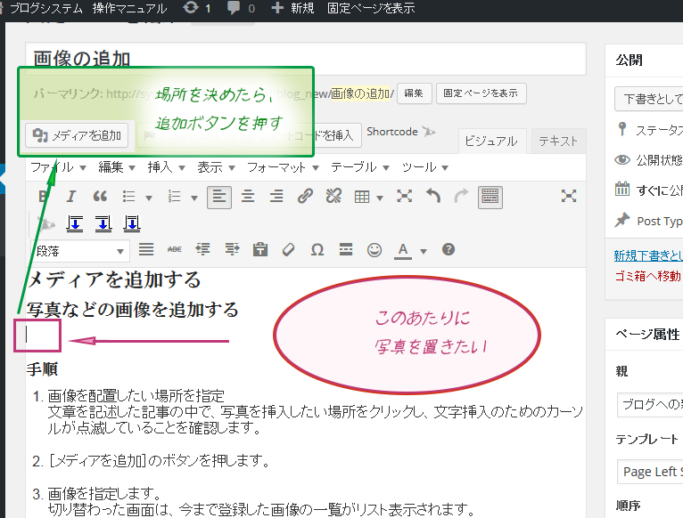Insert special character with omega icon
Image resolution: width=683 pixels, height=518 pixels.
(x=317, y=250)
